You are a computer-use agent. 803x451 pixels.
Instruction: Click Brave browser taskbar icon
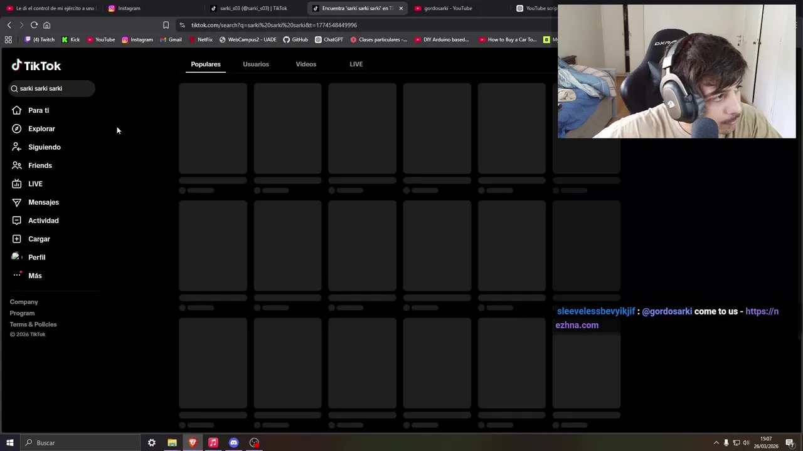pos(193,443)
